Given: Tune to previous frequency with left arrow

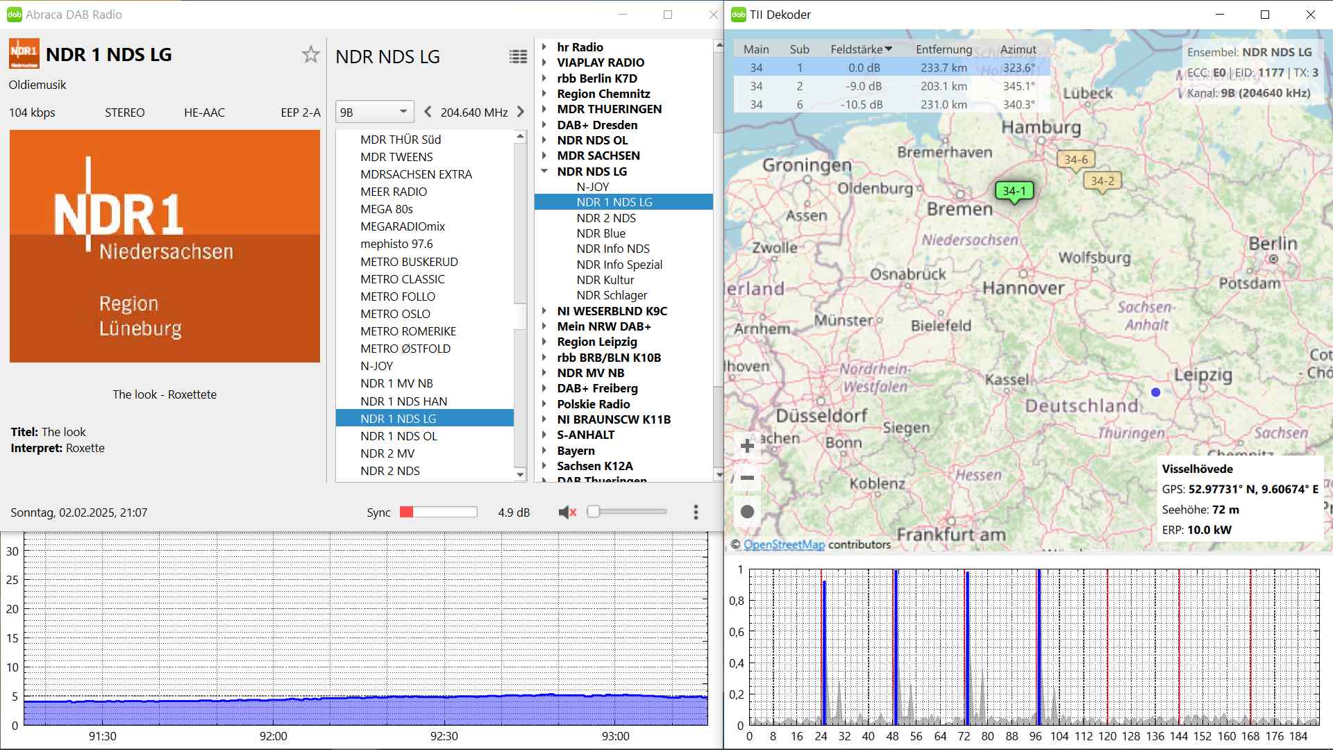Looking at the screenshot, I should pos(428,112).
